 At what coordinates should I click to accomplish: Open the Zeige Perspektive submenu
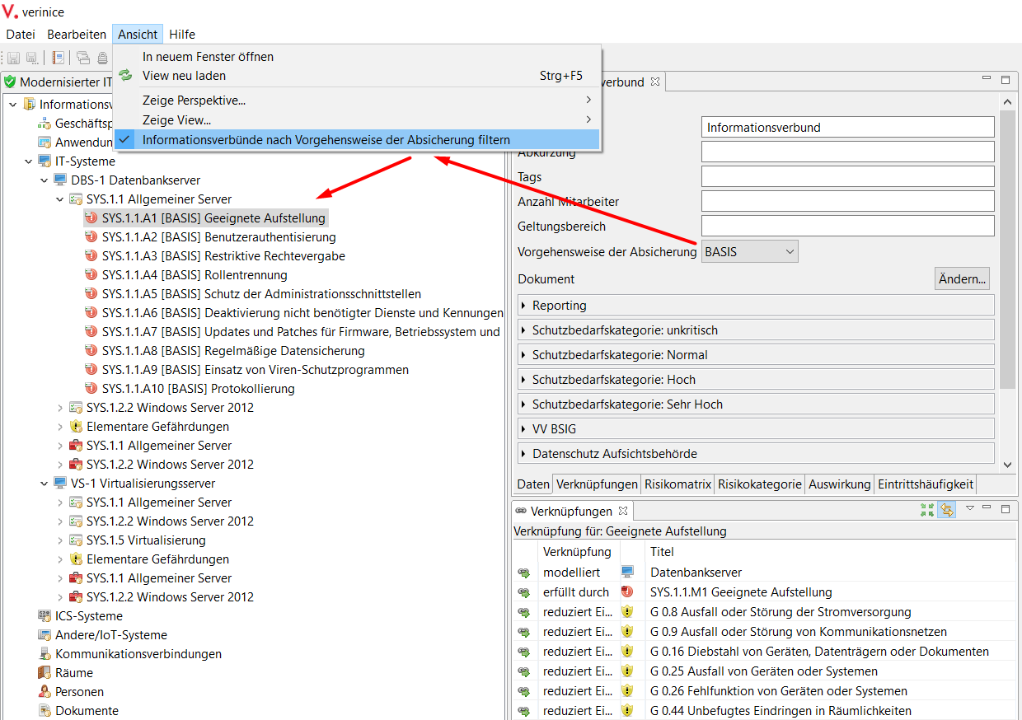point(194,101)
